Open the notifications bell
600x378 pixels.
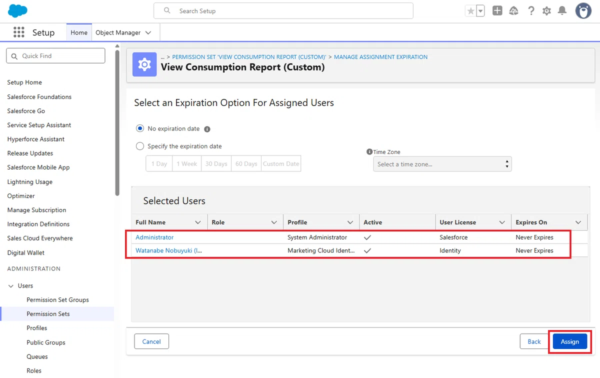click(562, 10)
